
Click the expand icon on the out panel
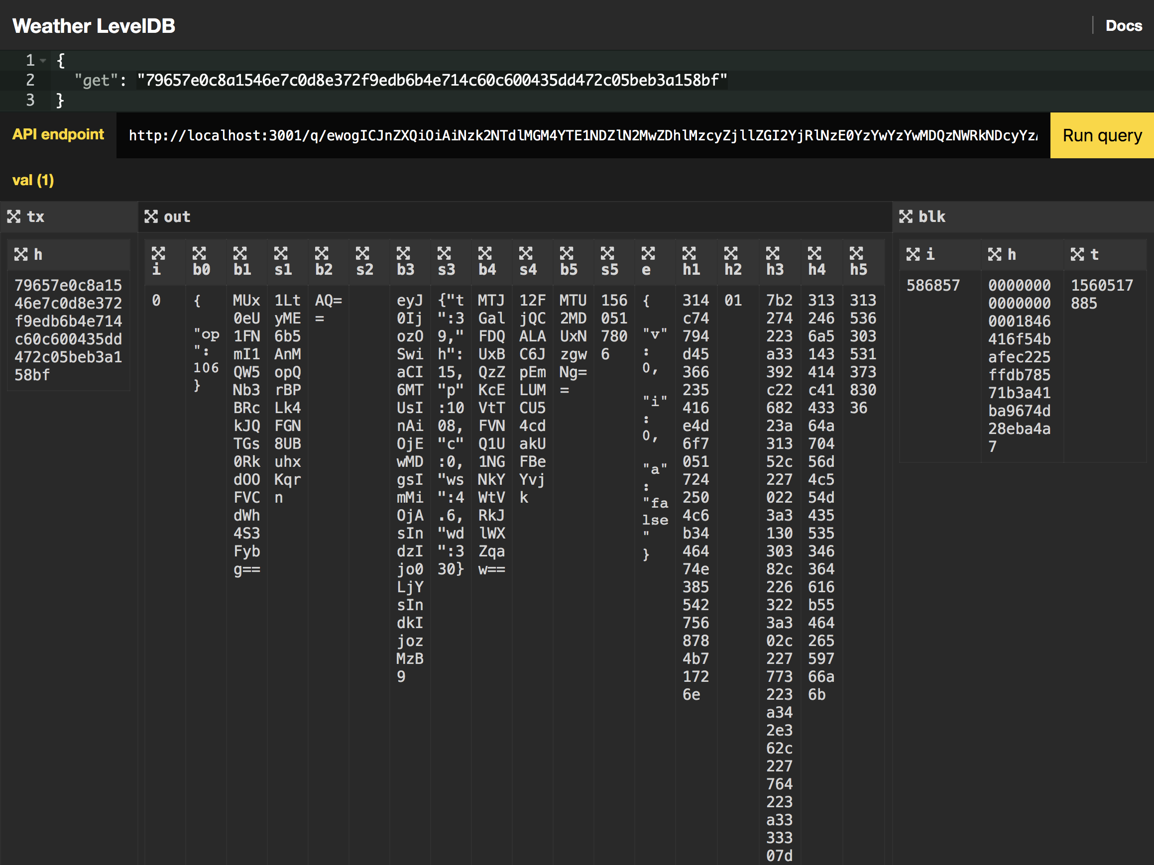click(152, 217)
